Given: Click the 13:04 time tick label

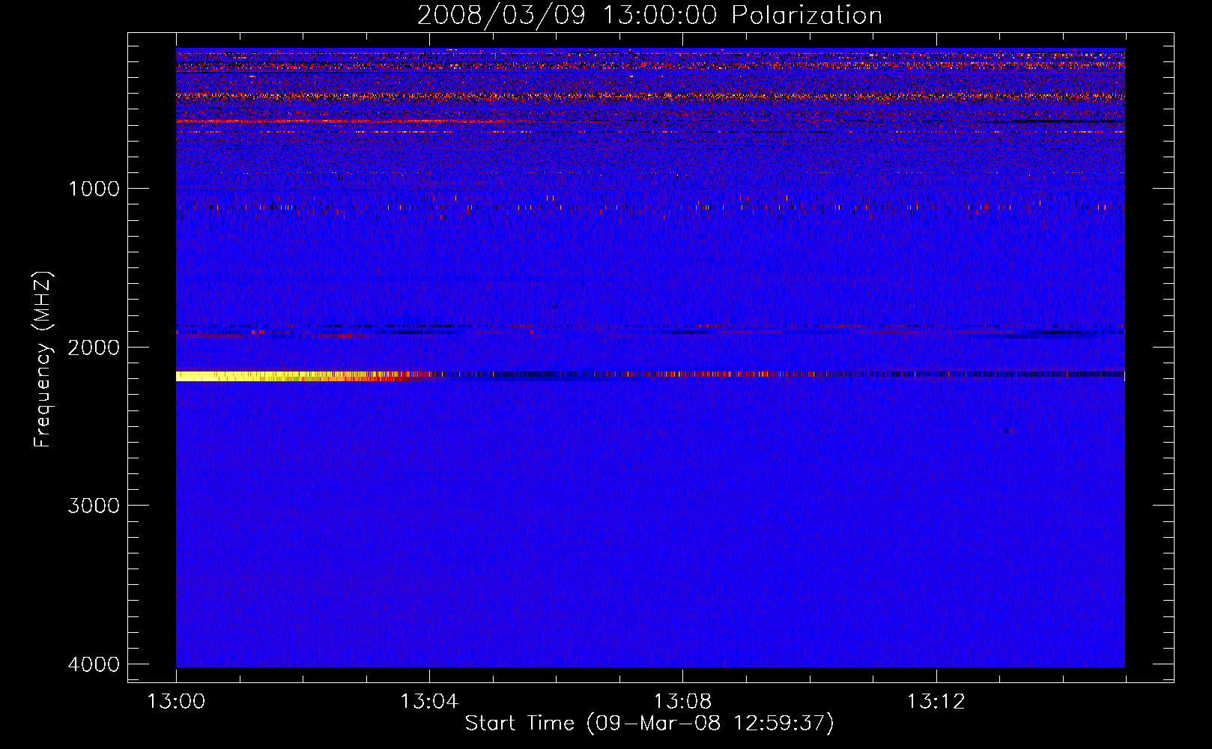Looking at the screenshot, I should [429, 702].
